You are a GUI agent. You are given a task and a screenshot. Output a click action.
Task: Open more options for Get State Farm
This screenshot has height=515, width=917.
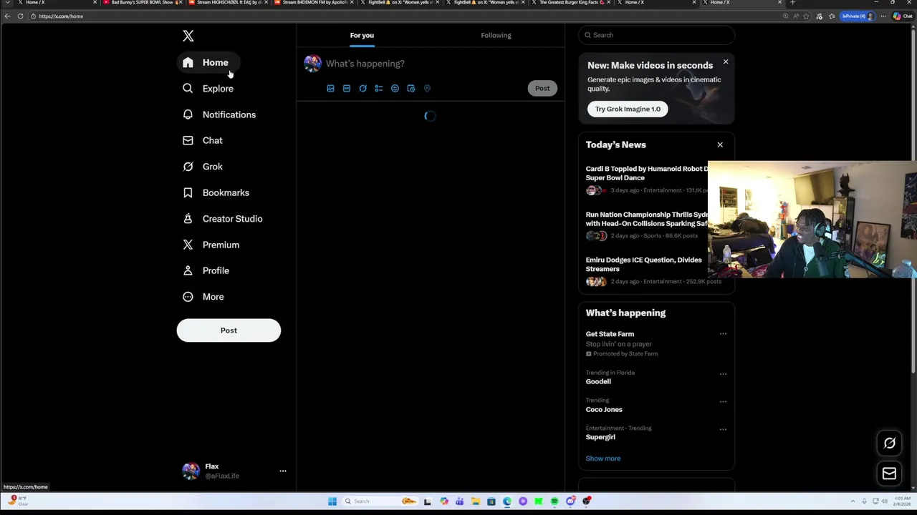pyautogui.click(x=723, y=334)
